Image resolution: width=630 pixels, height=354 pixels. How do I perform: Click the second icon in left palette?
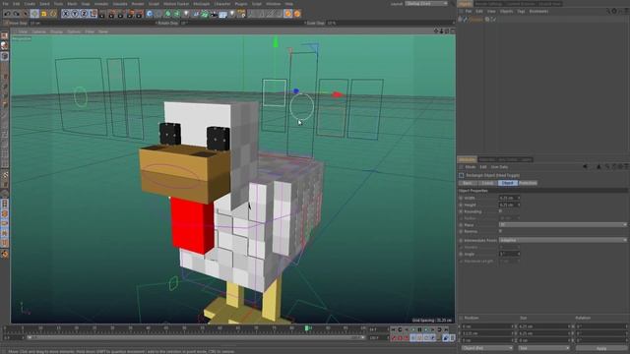(x=4, y=46)
